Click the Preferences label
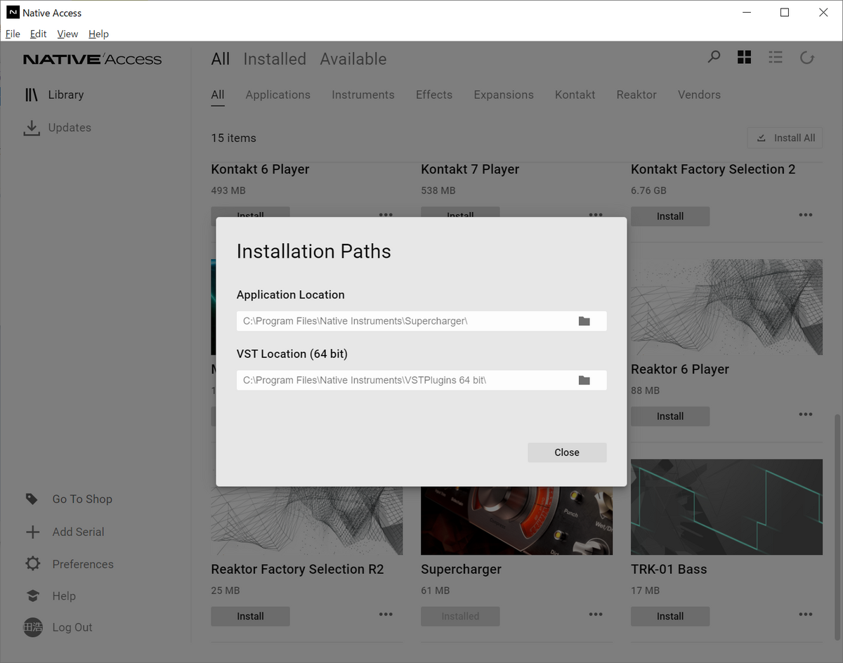This screenshot has width=843, height=663. (x=83, y=564)
